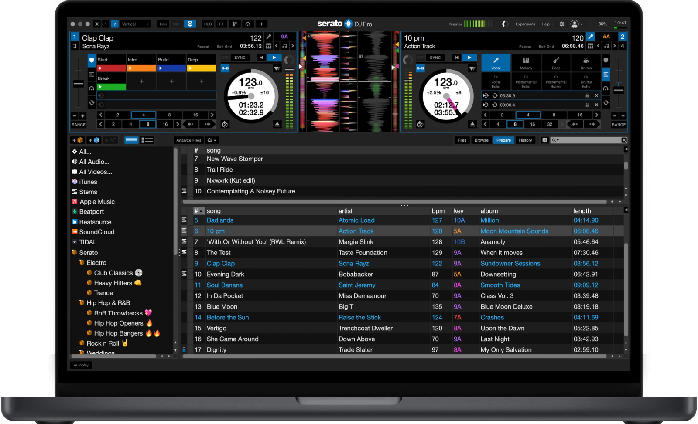Viewport: 698px width, 424px height.
Task: Click the Analyze Files button
Action: pos(189,140)
